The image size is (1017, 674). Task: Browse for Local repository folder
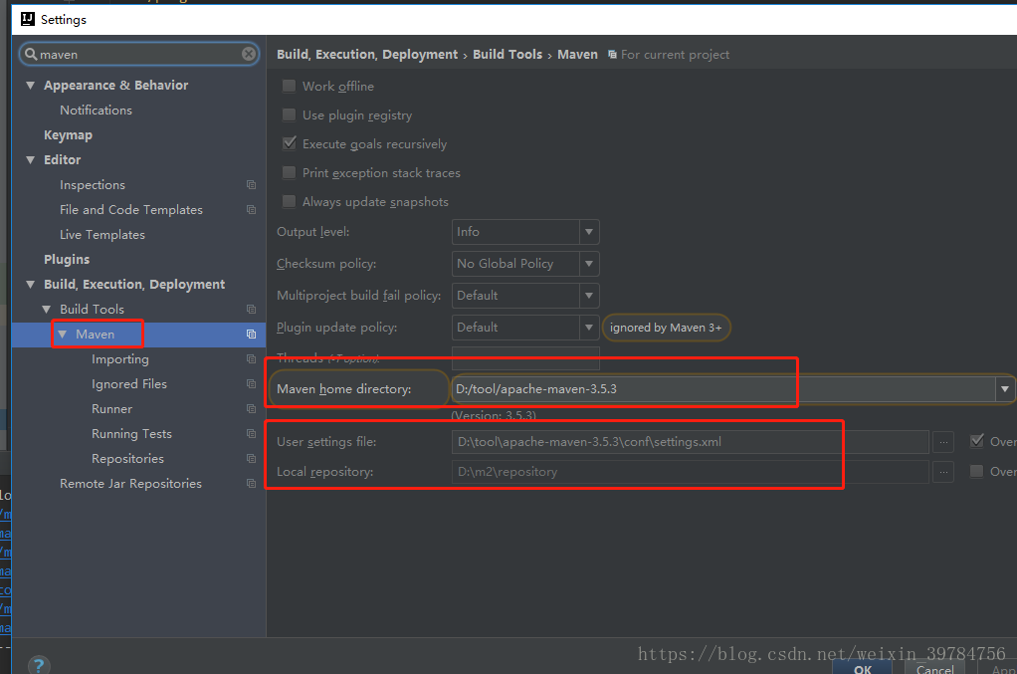(943, 472)
